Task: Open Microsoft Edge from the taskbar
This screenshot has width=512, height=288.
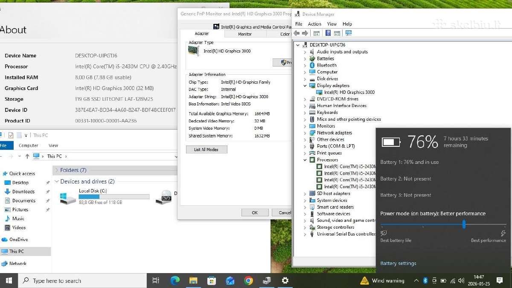Action: [175, 280]
